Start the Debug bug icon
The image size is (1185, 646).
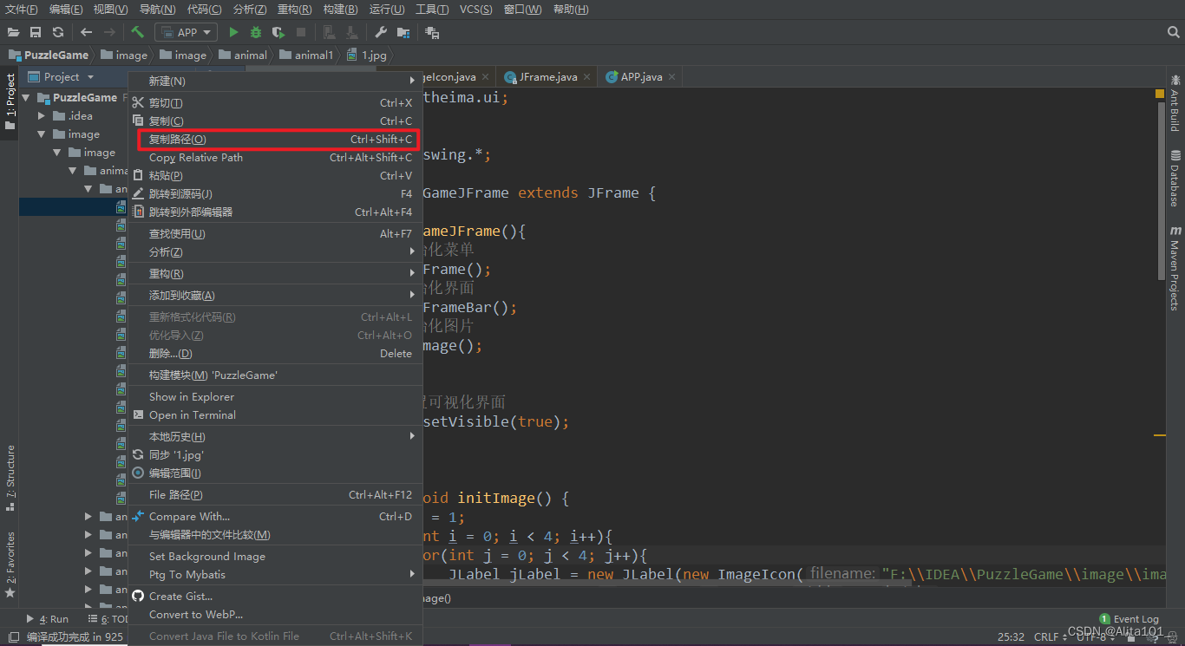click(255, 32)
